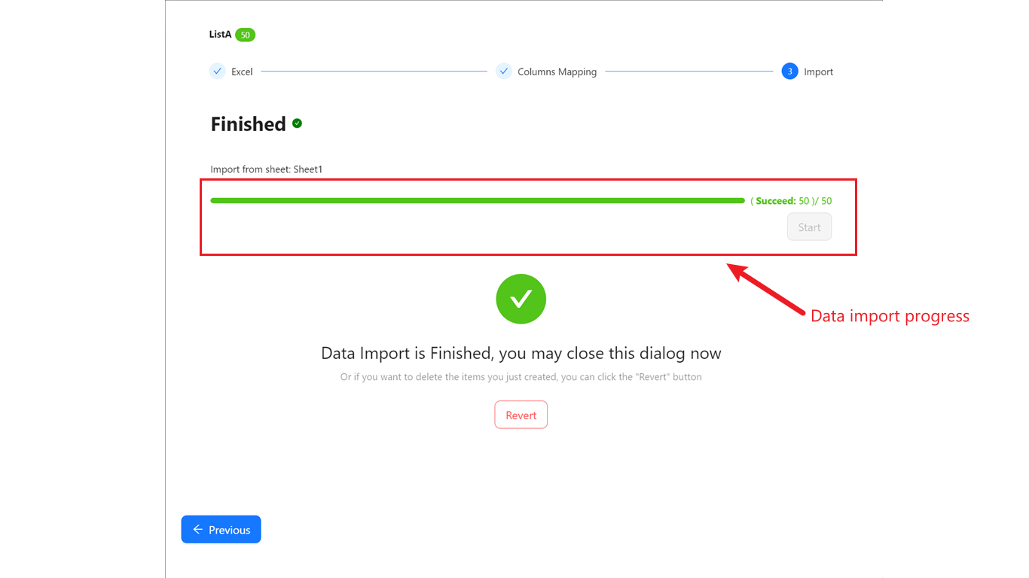Go to the Columns Mapping step
1029x578 pixels.
(557, 72)
